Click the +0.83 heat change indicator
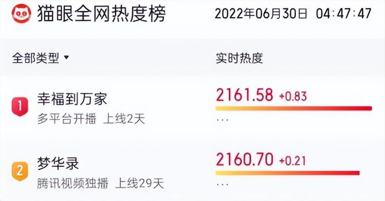 [293, 96]
